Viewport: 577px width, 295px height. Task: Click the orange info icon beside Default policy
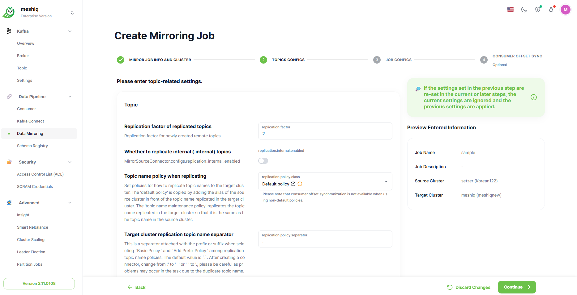pyautogui.click(x=300, y=184)
